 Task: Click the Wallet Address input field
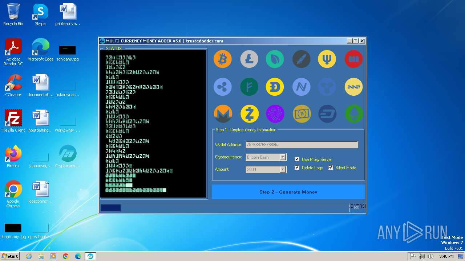tap(302, 145)
